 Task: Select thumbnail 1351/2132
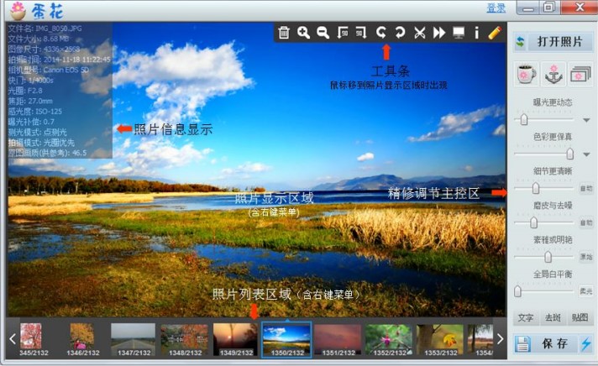[x=338, y=340]
